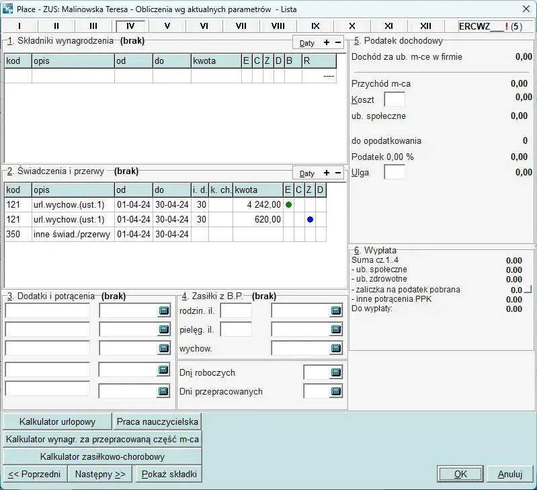Click the Pokaż składki button

pyautogui.click(x=169, y=474)
